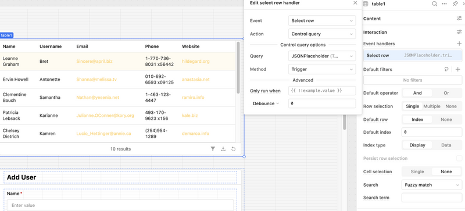Click the Default index input field
This screenshot has height=211, width=465.
pyautogui.click(x=431, y=133)
